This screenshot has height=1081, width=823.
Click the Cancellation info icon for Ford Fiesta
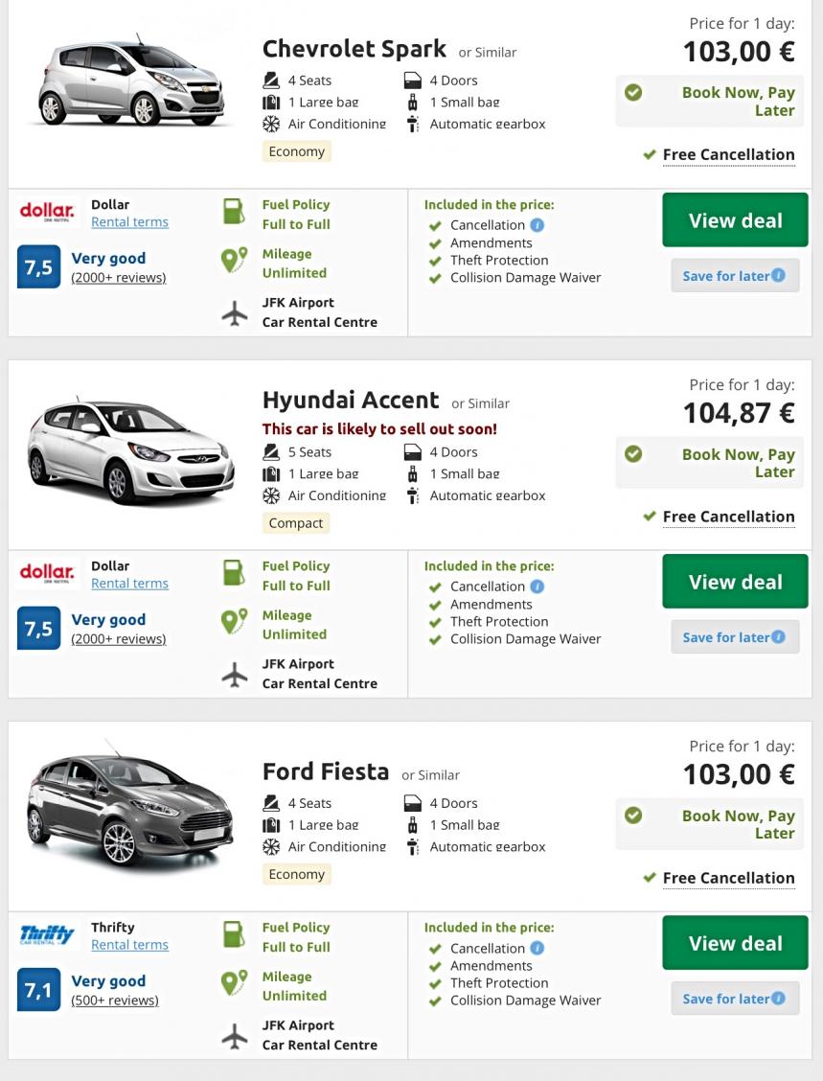tap(537, 948)
